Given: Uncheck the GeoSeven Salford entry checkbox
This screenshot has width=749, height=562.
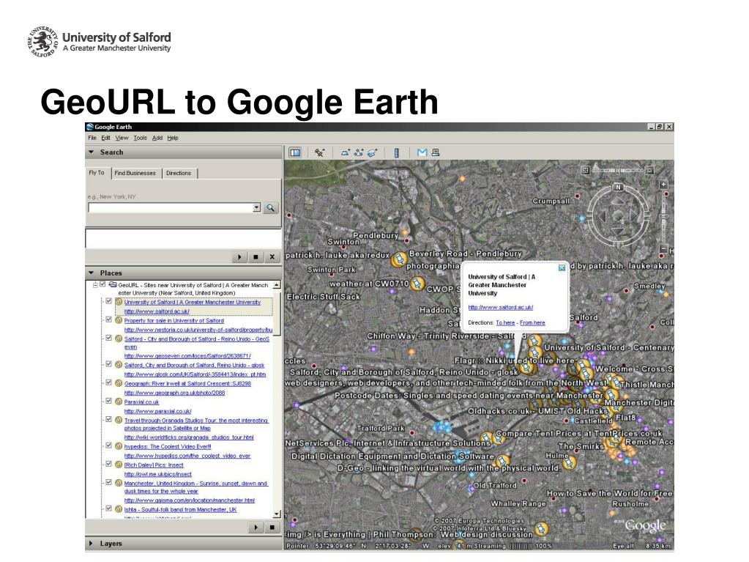Looking at the screenshot, I should (109, 339).
